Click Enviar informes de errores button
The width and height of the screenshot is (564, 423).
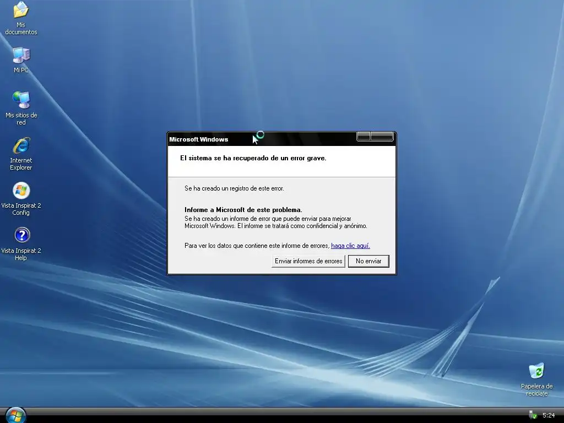[x=308, y=261]
